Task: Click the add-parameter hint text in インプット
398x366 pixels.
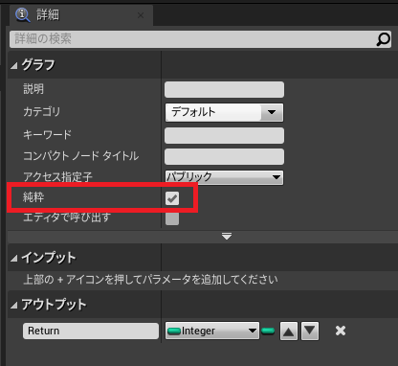Action: coord(150,280)
